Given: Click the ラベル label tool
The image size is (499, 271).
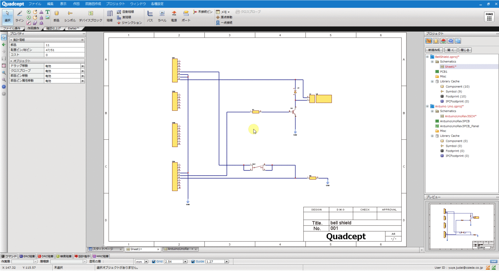Looking at the screenshot, I should point(162,16).
